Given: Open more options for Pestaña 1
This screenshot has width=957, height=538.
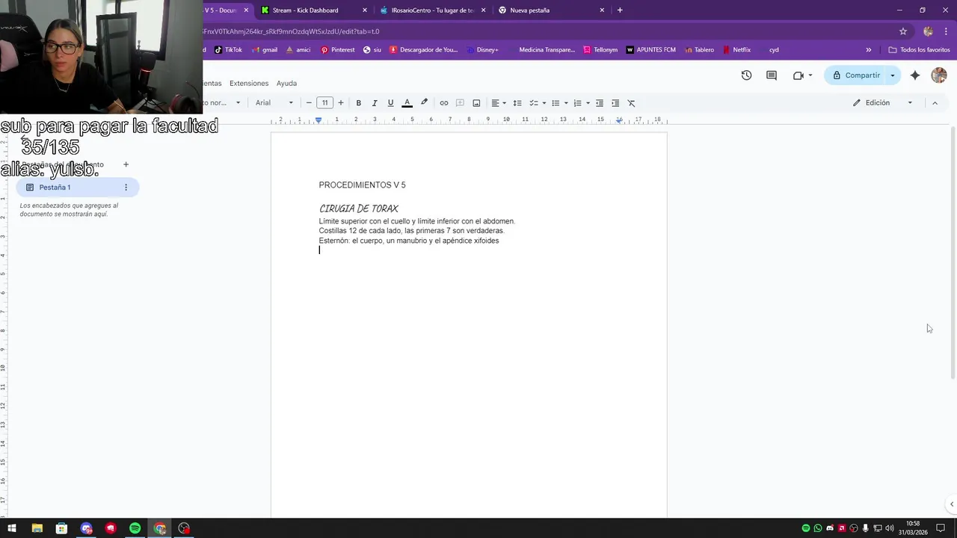Looking at the screenshot, I should tap(126, 188).
